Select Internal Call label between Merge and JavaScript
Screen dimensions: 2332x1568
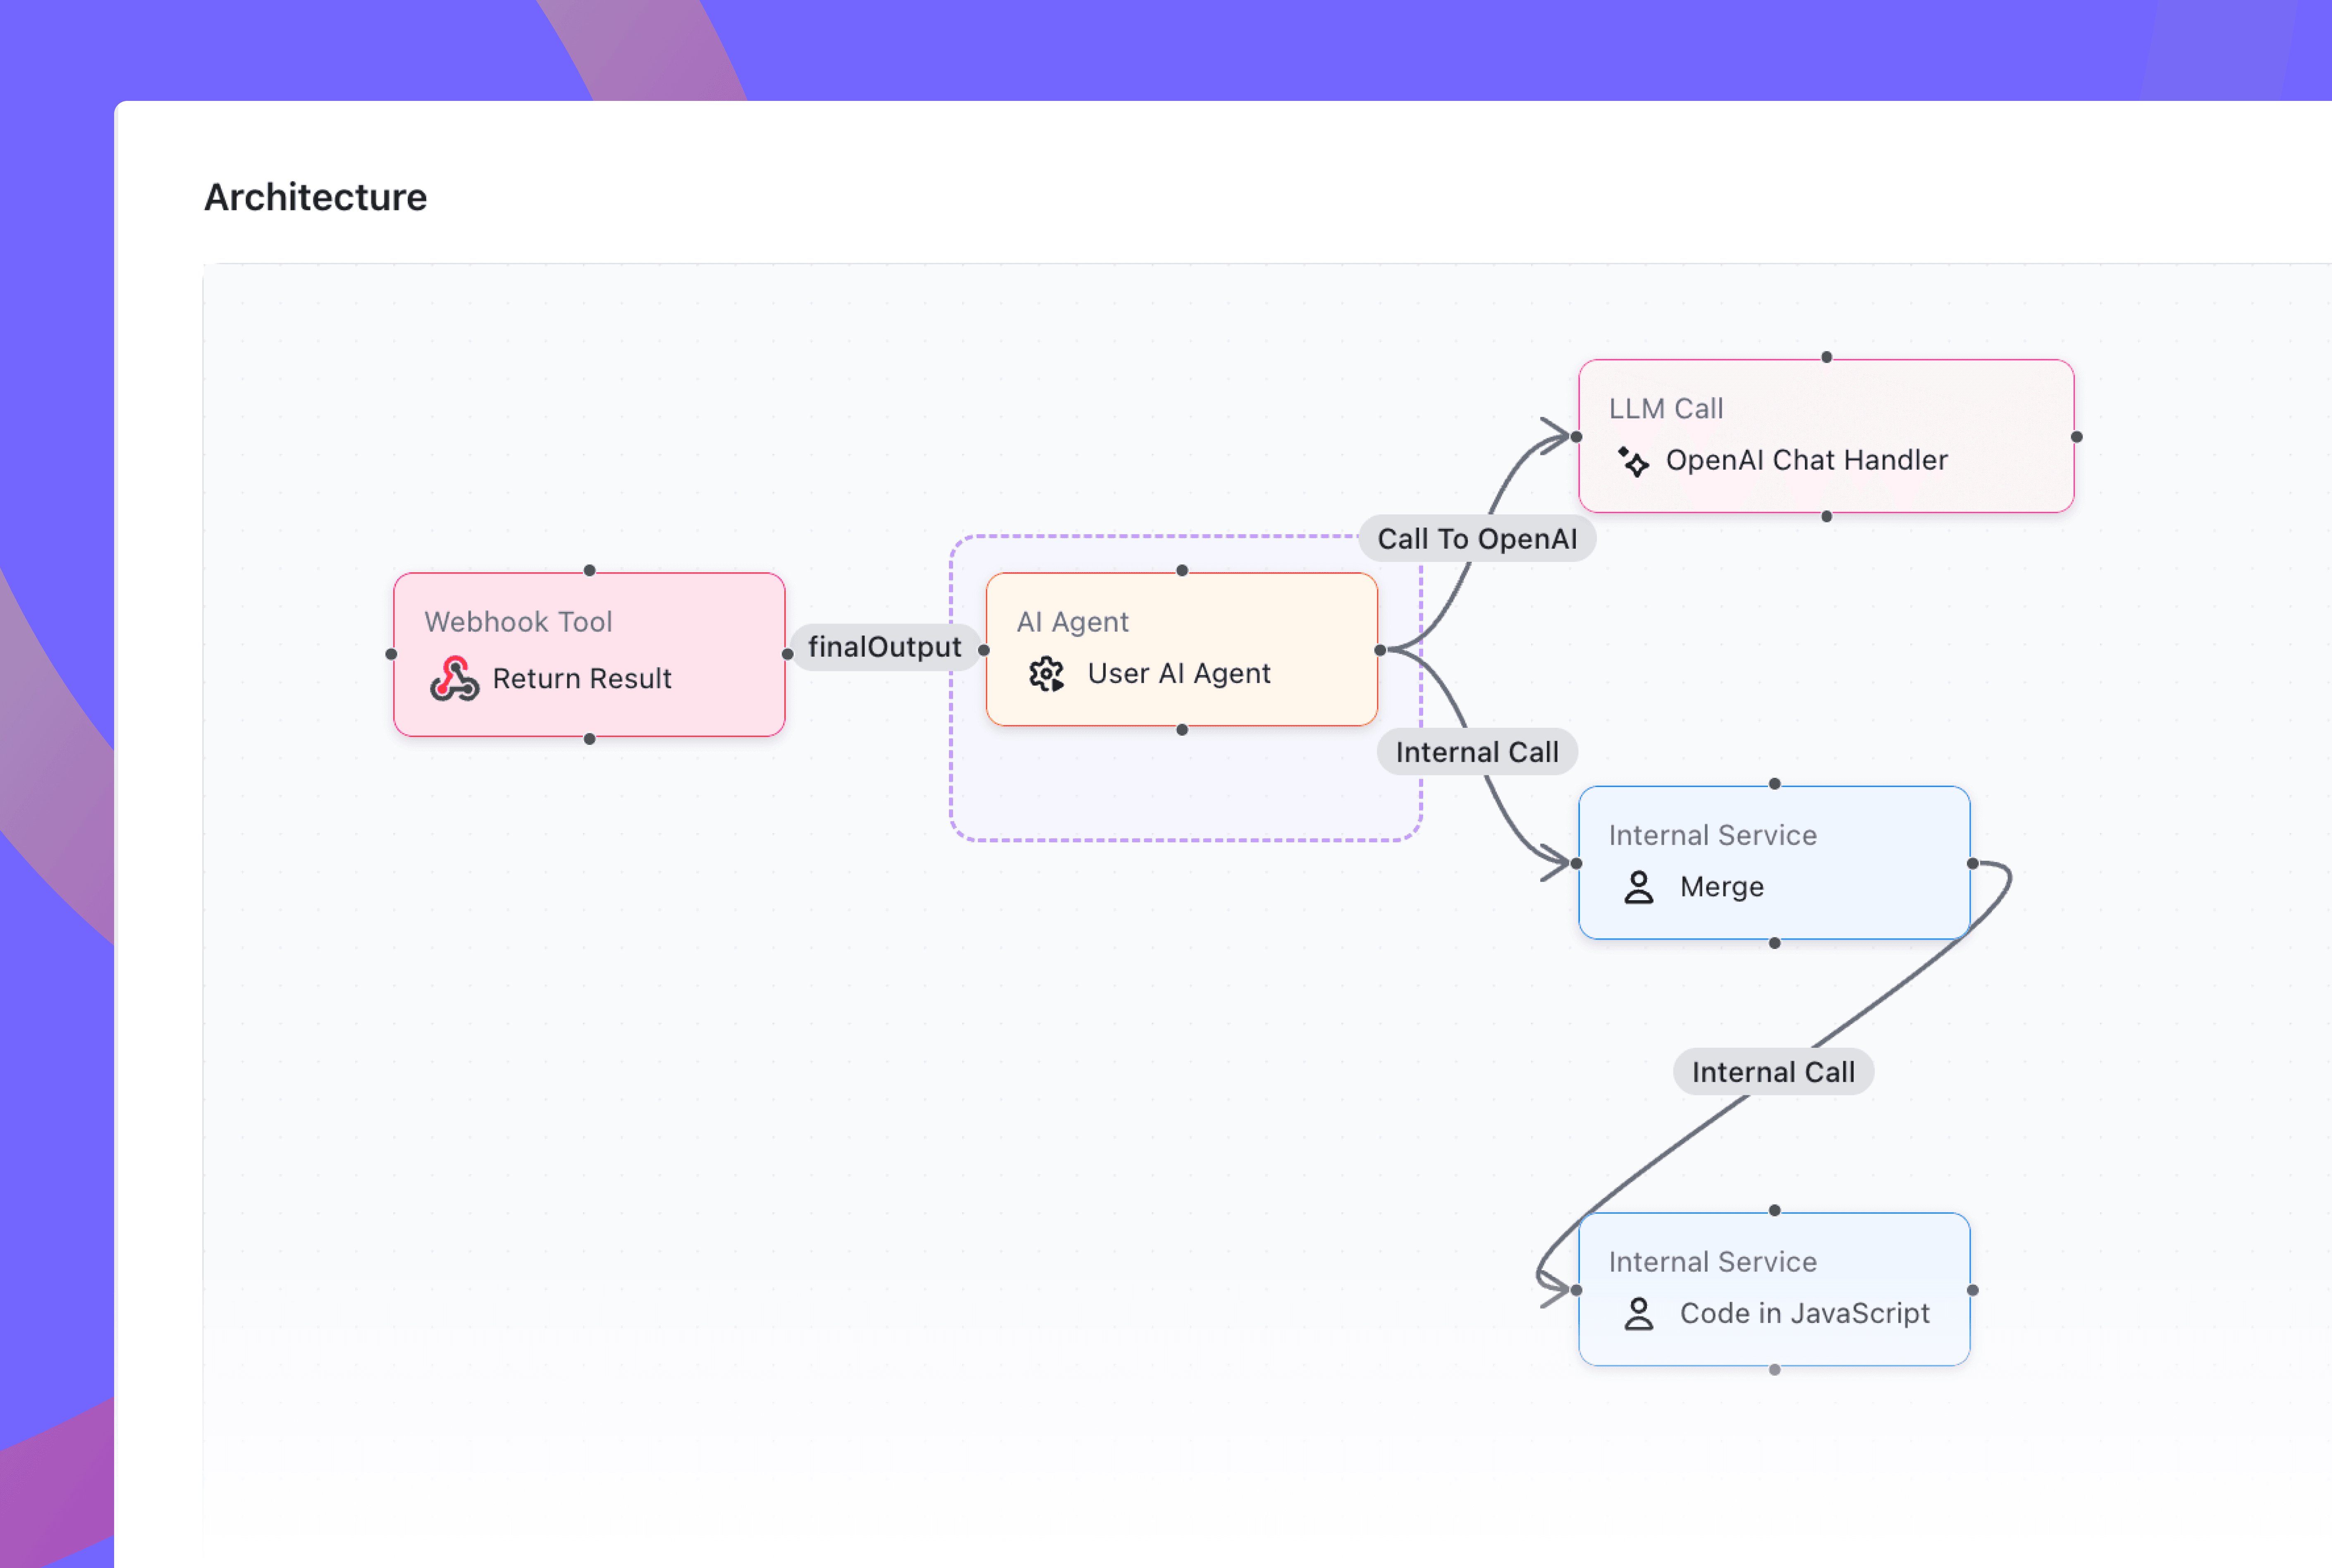1772,1072
